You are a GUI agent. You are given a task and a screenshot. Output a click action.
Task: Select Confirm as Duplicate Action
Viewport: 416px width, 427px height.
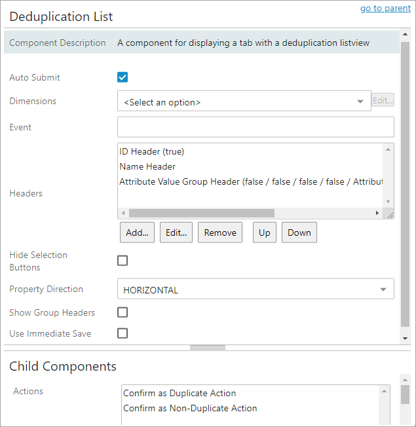[180, 393]
